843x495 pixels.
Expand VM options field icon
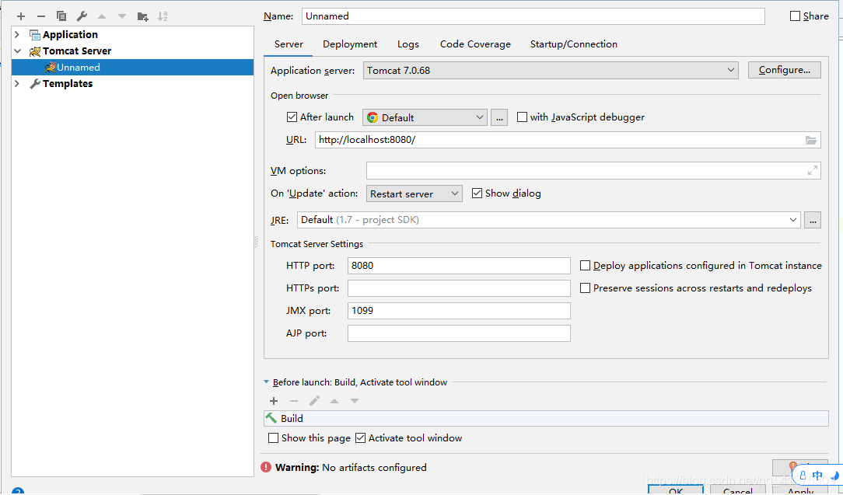coord(813,171)
